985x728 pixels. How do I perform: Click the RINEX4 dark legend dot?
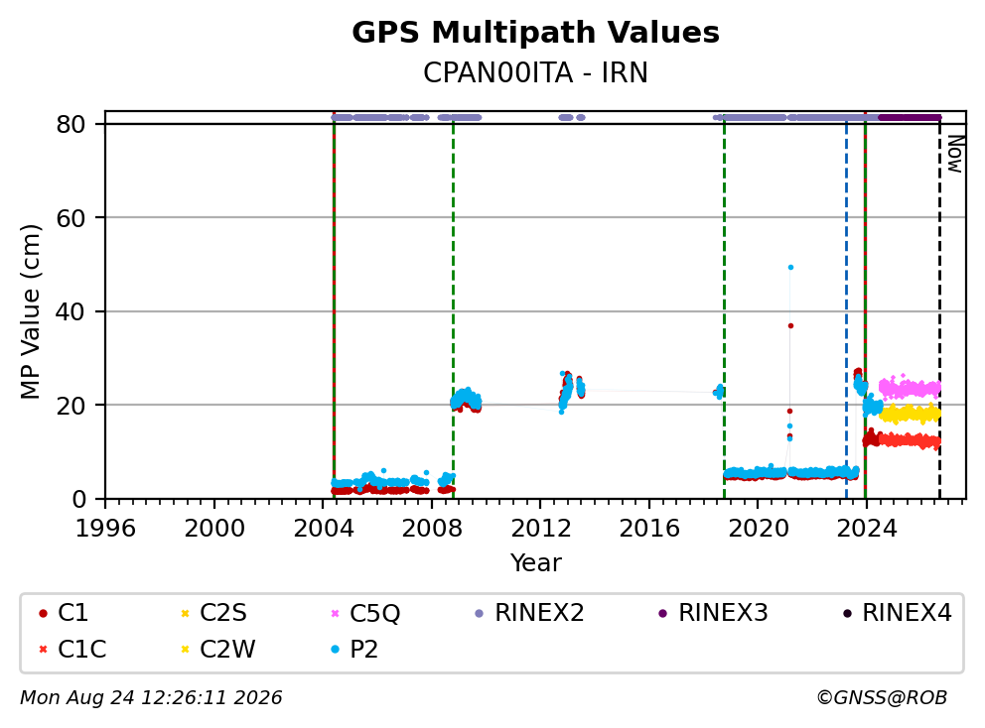tap(847, 613)
